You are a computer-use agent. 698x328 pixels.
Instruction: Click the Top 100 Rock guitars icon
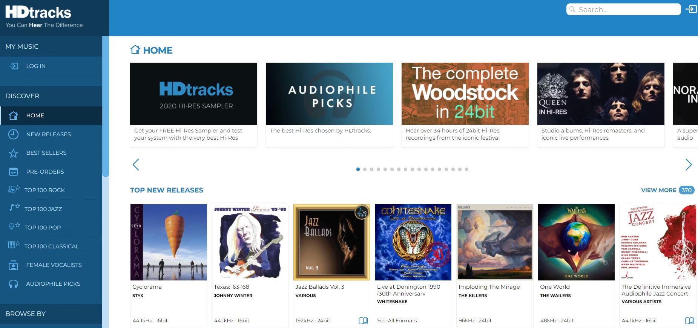click(14, 189)
